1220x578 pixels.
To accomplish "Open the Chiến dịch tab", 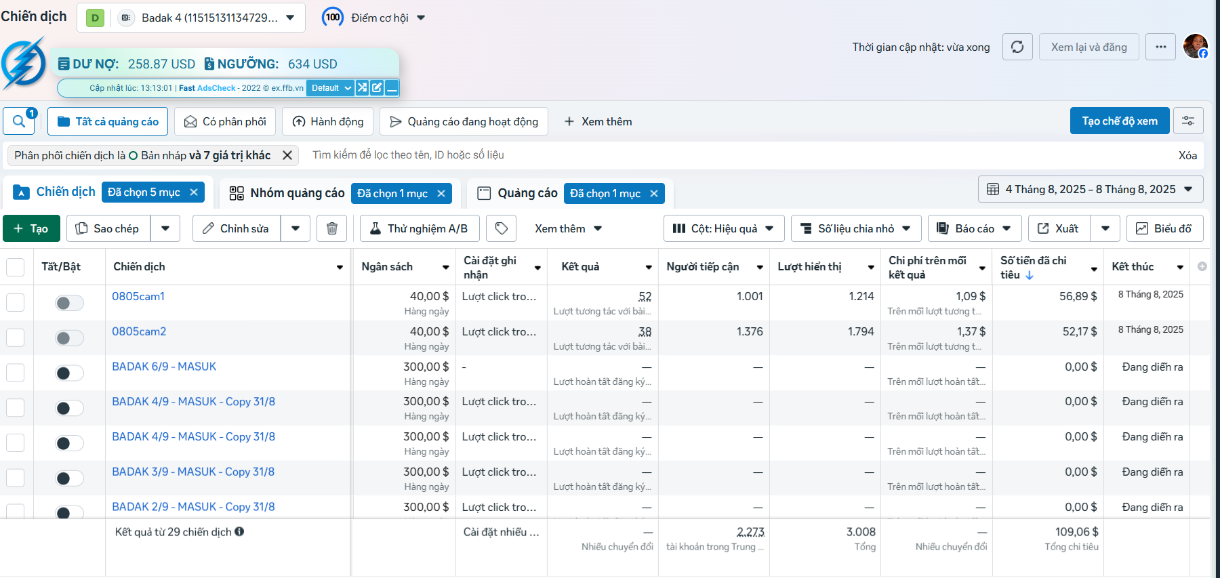I will tap(66, 192).
